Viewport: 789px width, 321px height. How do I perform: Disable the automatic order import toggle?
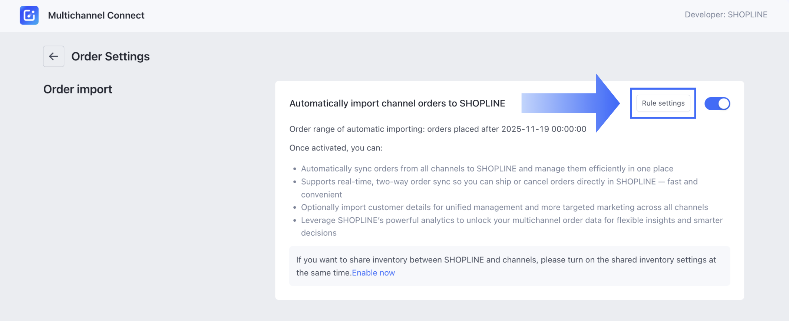[x=717, y=103]
